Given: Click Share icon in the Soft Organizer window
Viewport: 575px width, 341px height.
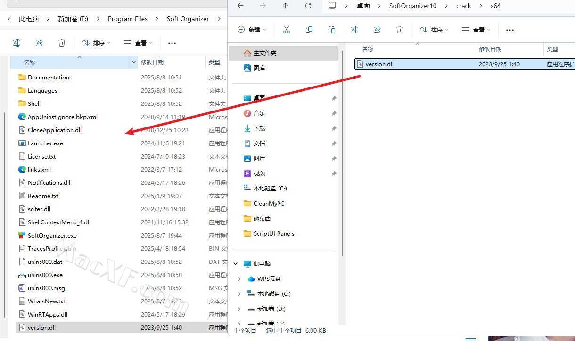Looking at the screenshot, I should click(39, 43).
